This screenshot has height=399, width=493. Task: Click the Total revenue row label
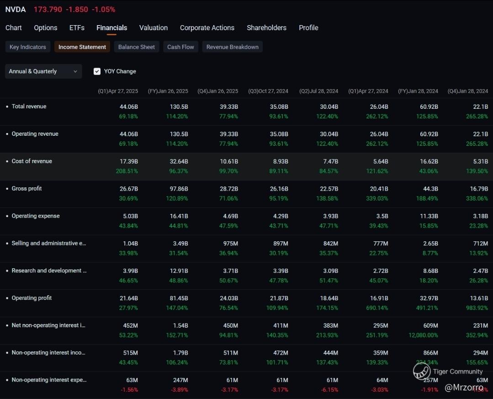(x=29, y=106)
